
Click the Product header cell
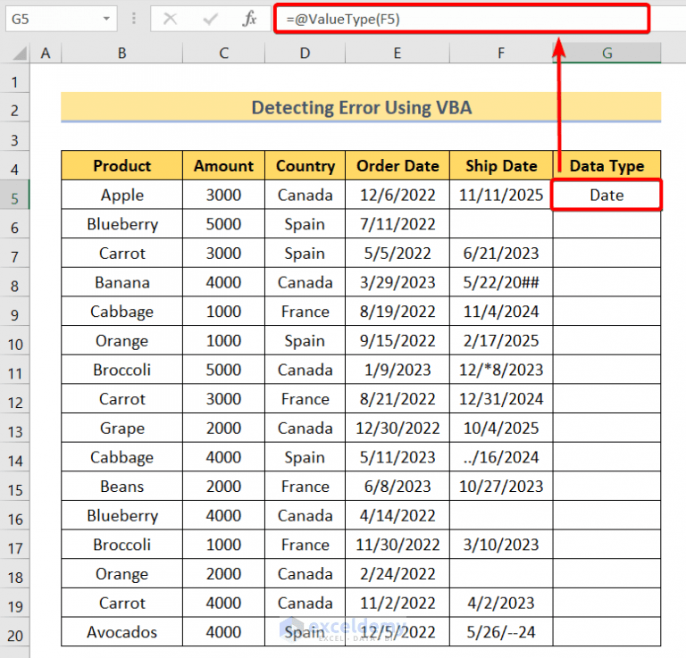(122, 166)
